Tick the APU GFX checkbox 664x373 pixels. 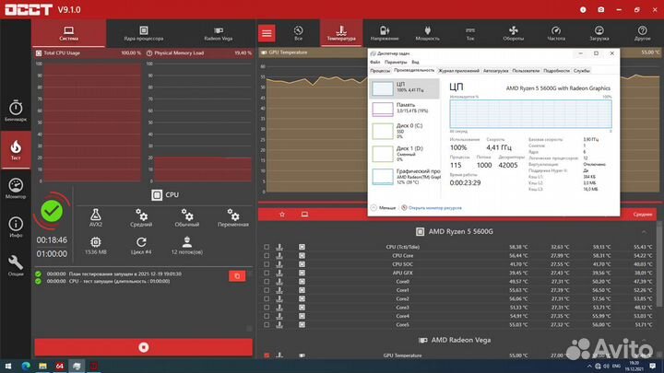(267, 273)
